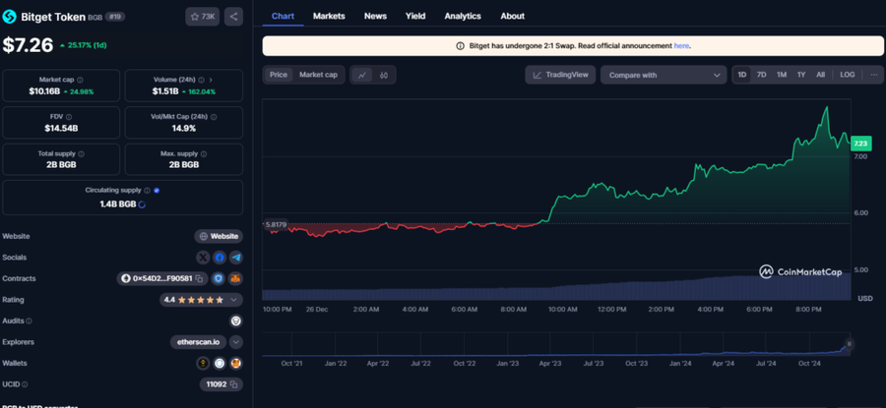Expand Volume (24h) details arrow

coord(212,81)
